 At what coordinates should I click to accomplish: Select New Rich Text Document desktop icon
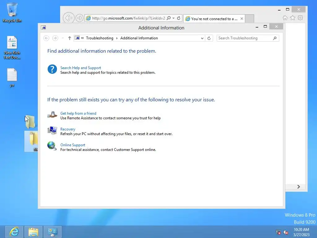tap(12, 47)
